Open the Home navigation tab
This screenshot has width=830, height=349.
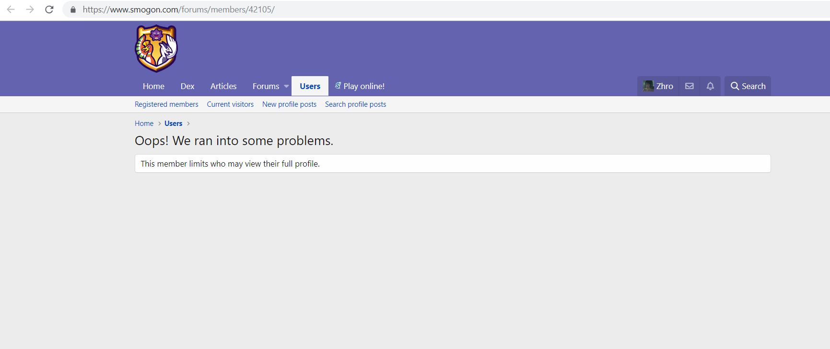(x=153, y=86)
